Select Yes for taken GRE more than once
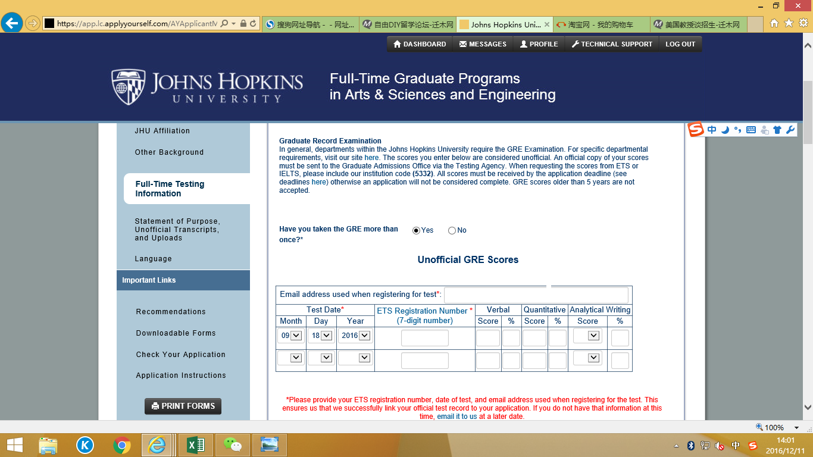This screenshot has width=813, height=457. (416, 230)
